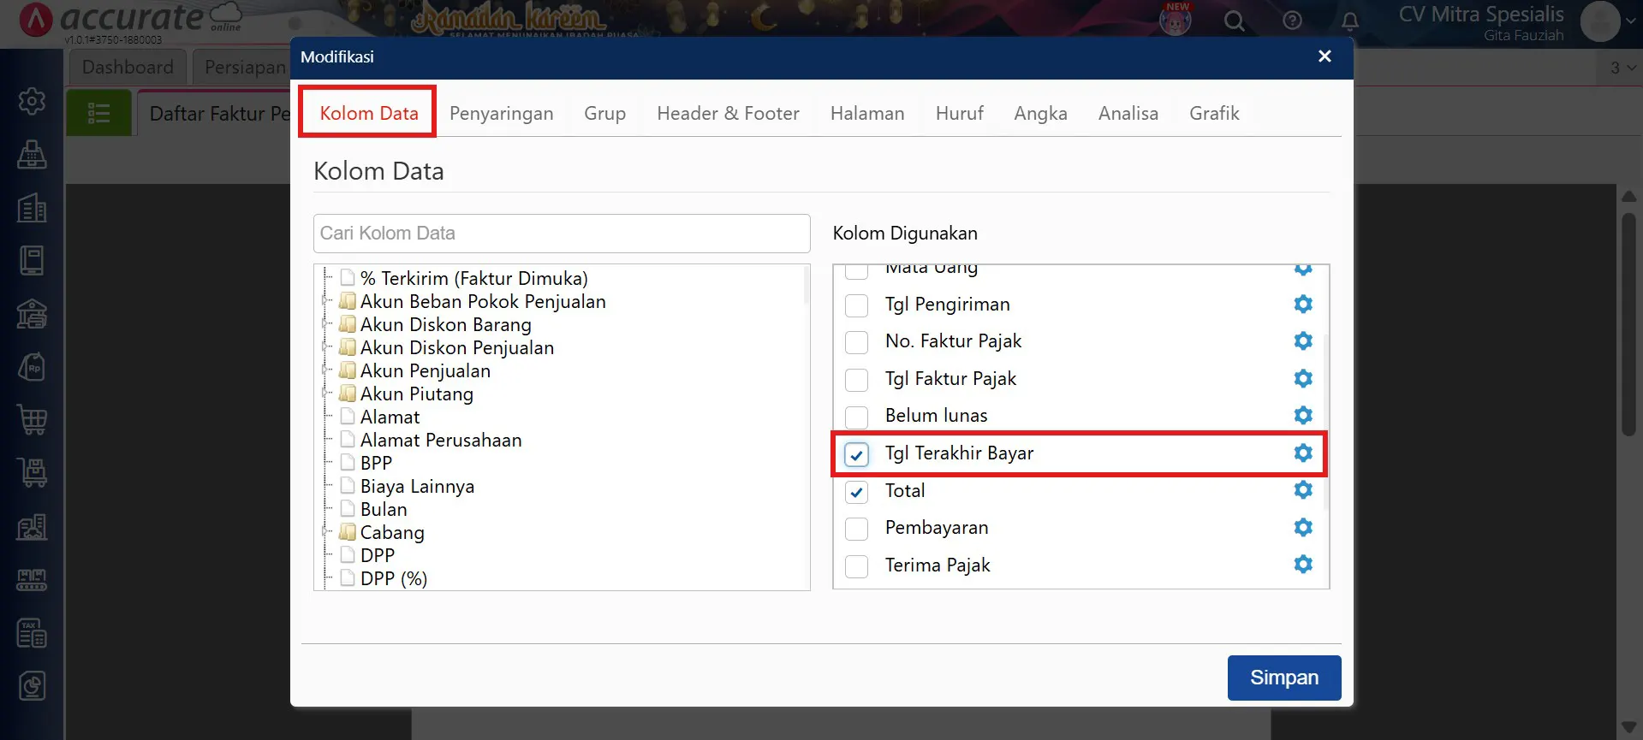Open the notifications bell icon
Viewport: 1643px width, 740px height.
point(1350,21)
